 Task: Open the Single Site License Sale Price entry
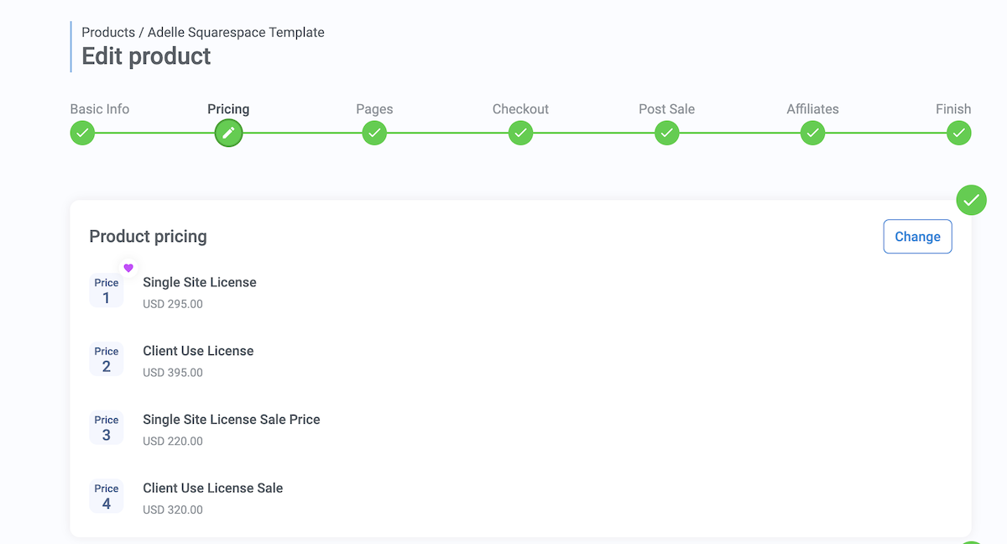point(232,420)
